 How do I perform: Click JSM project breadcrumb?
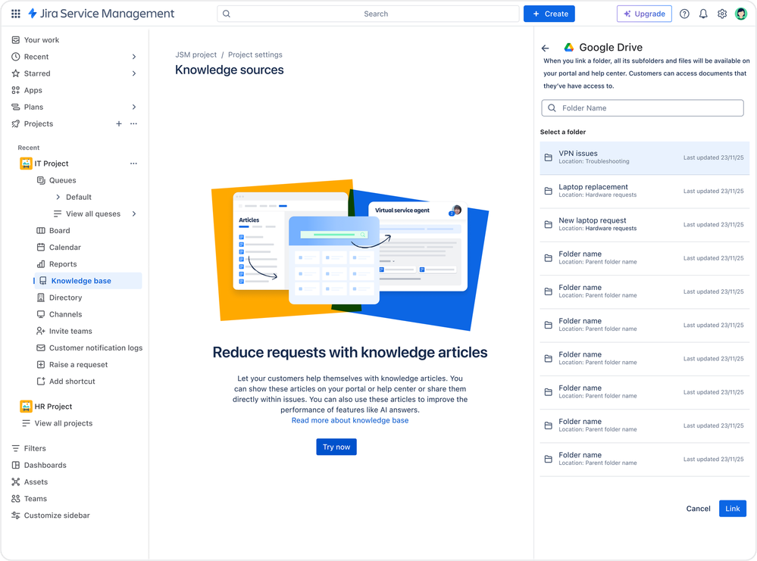click(x=196, y=55)
